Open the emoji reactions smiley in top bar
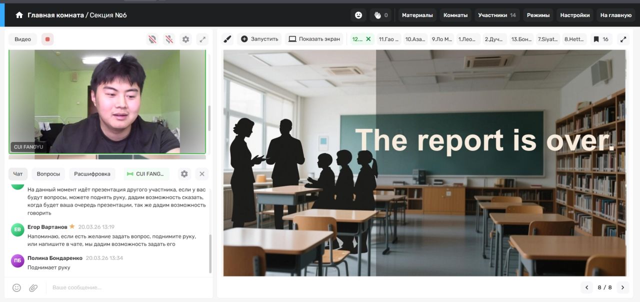Viewport: 640px width, 302px height. pos(358,15)
